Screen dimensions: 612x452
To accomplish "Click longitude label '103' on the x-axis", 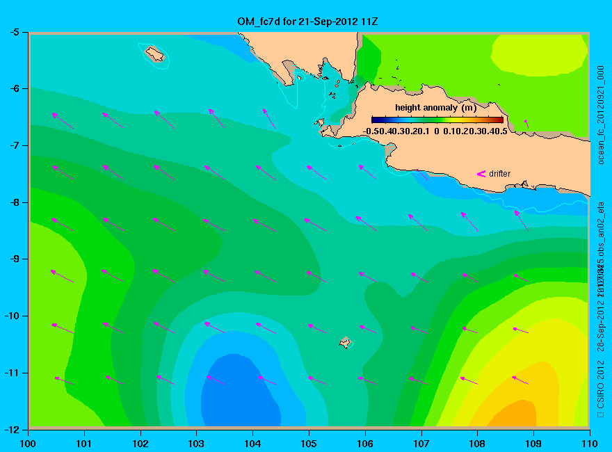I will [x=196, y=444].
